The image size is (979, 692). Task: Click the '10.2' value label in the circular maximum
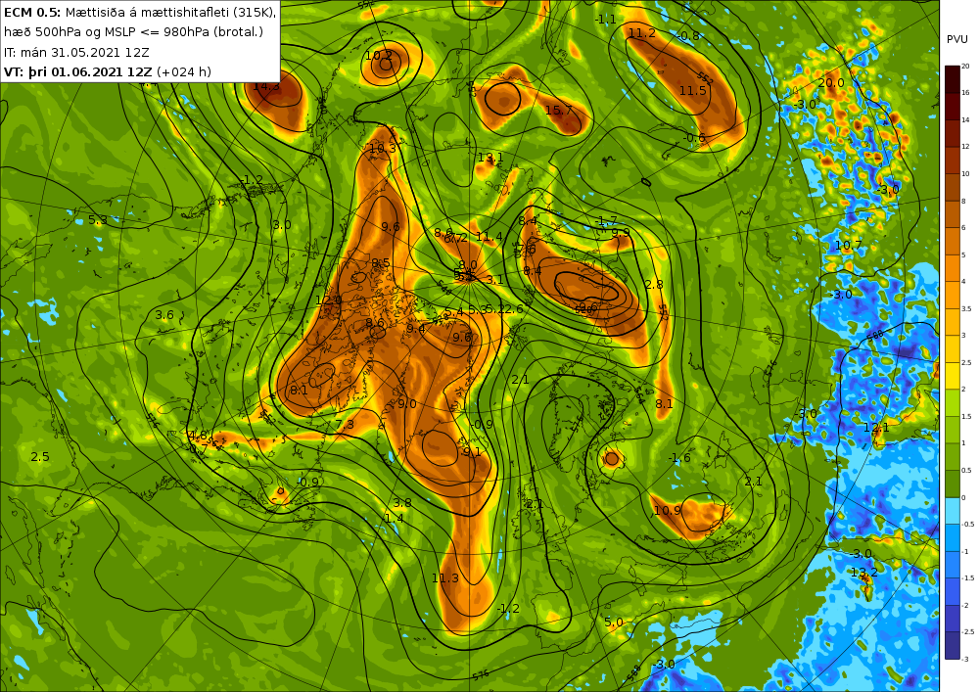pos(379,56)
